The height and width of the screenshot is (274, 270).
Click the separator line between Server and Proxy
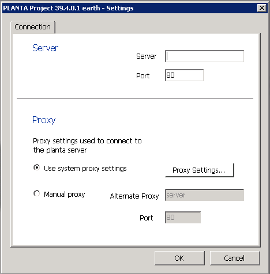(x=135, y=98)
